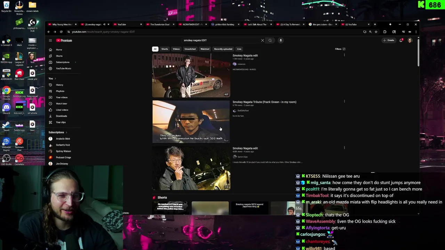This screenshot has width=445, height=250.
Task: Go back with the browser arrow
Action: pos(49,32)
